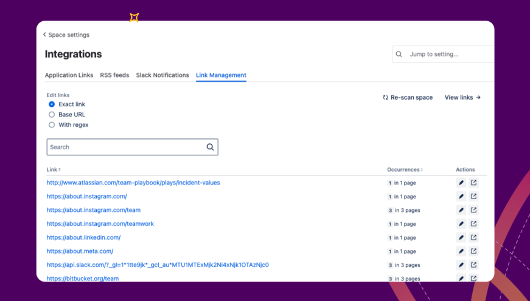This screenshot has width=530, height=301.
Task: Open about.instagram.com/teamwork row's external icon
Action: pos(473,224)
